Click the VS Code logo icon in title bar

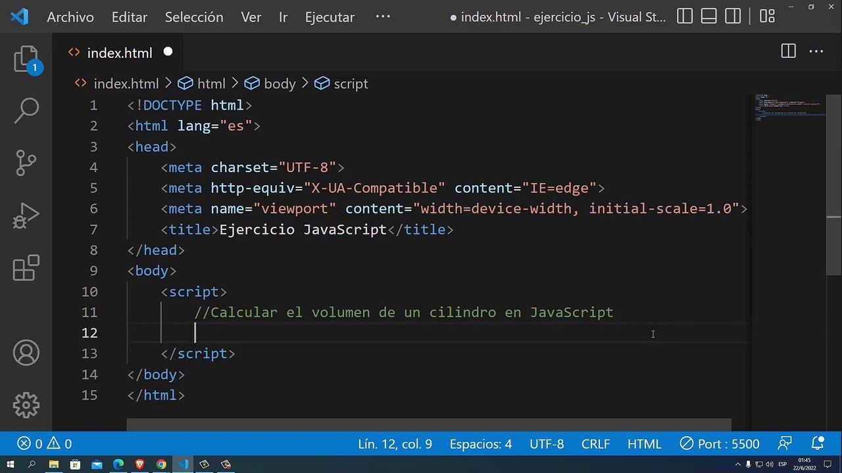pyautogui.click(x=19, y=17)
